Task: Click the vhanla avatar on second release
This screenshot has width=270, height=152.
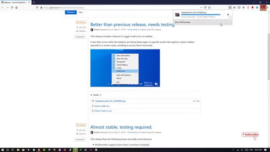Action: point(92,133)
